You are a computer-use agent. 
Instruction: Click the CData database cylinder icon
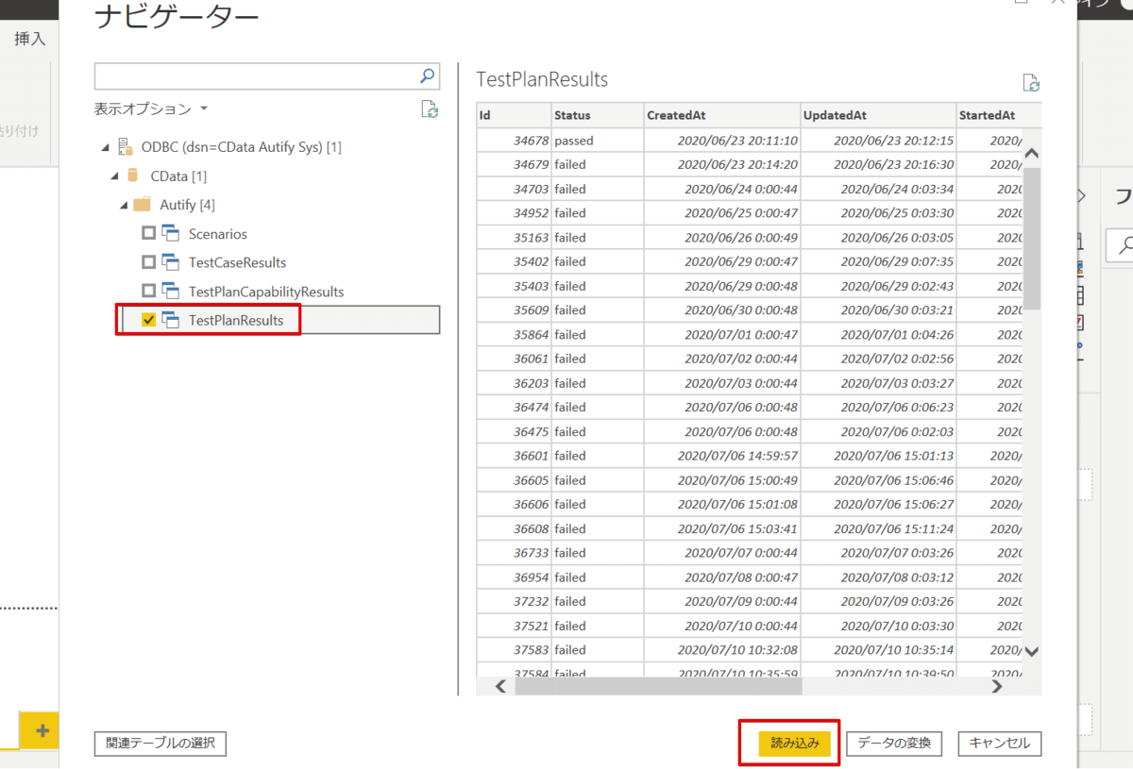[133, 176]
